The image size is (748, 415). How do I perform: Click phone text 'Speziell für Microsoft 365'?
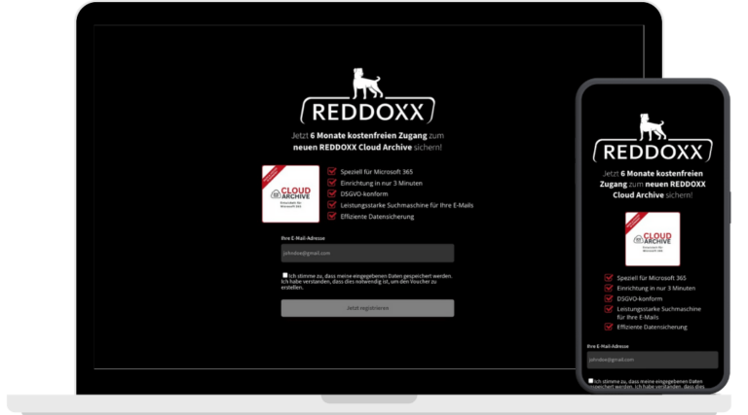[652, 278]
